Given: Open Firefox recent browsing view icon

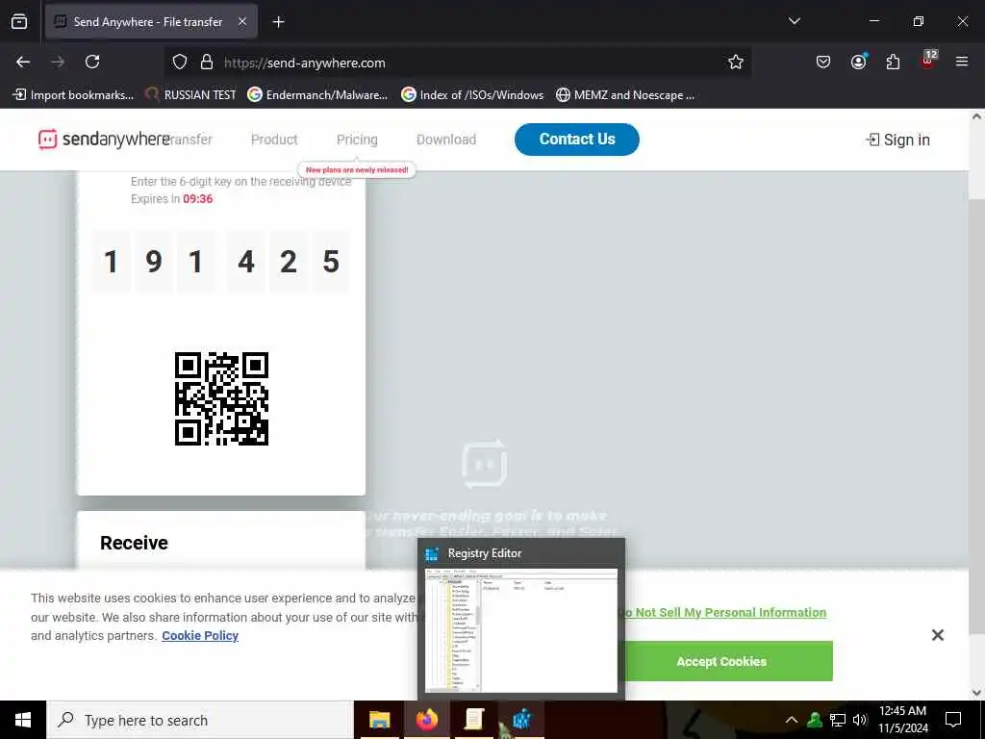Looking at the screenshot, I should point(19,22).
